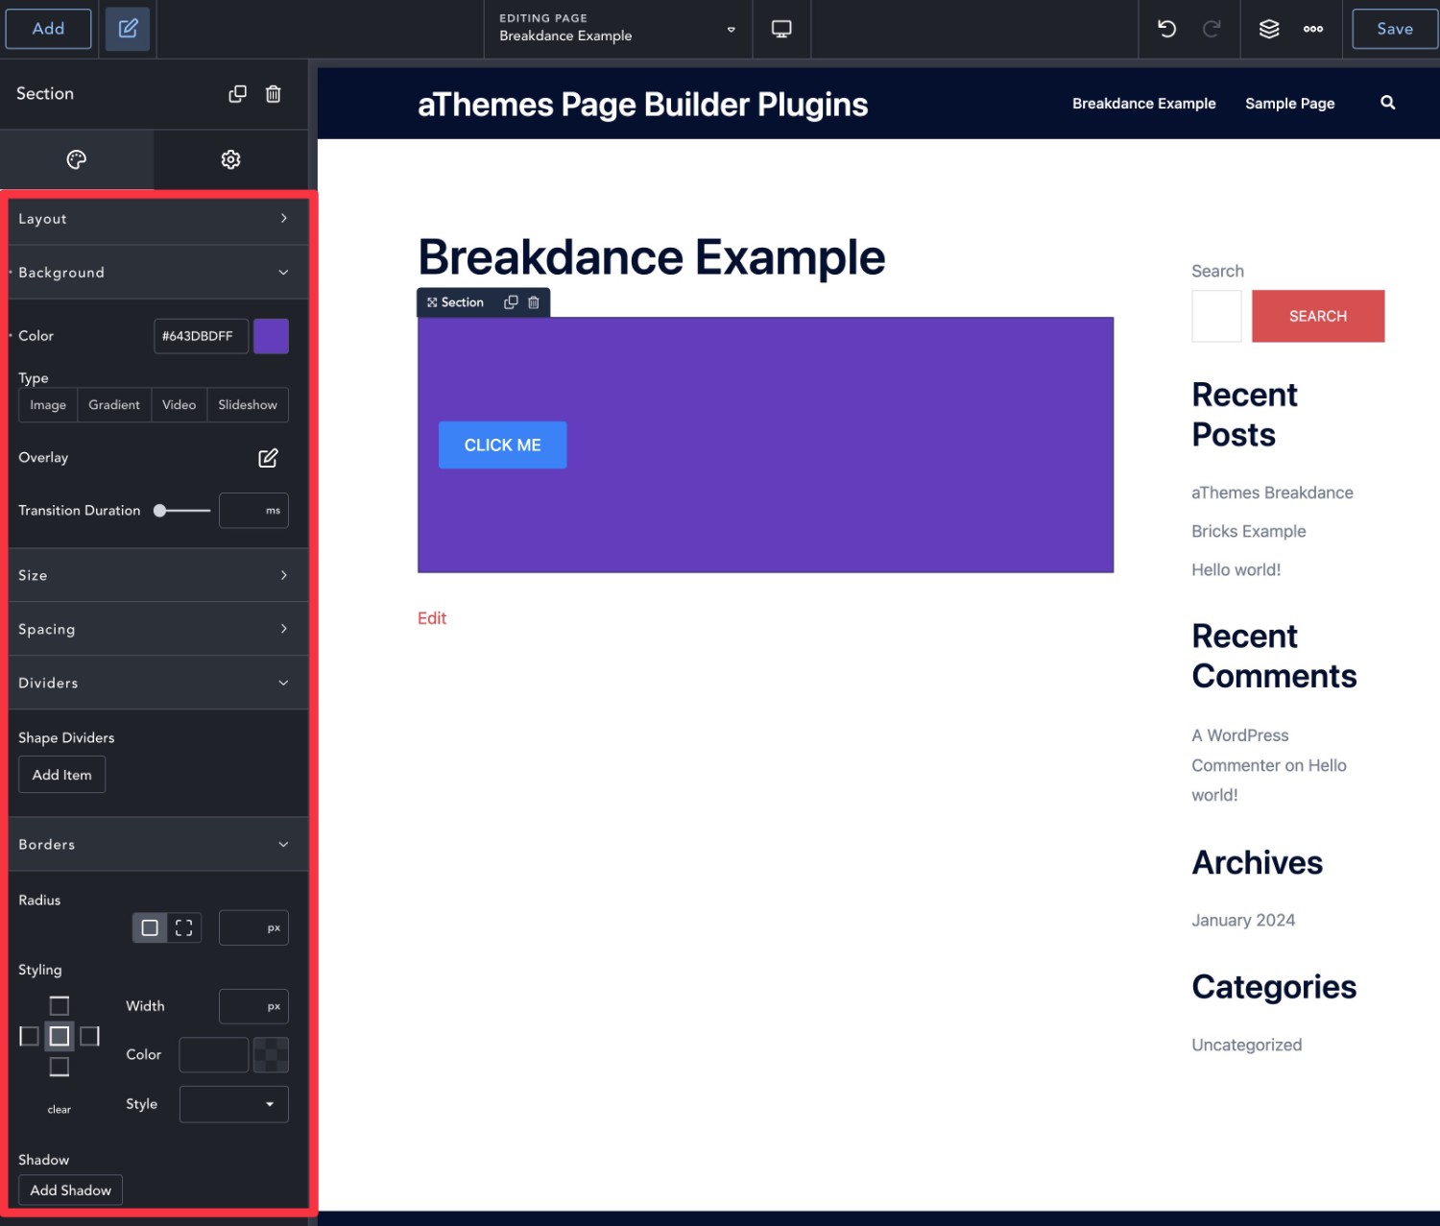This screenshot has height=1226, width=1440.
Task: Open A WordPress Commenter link
Action: 1239,750
